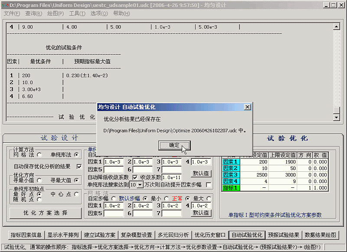Open the 工具(T) menu
This screenshot has height=252, width=347.
click(77, 13)
